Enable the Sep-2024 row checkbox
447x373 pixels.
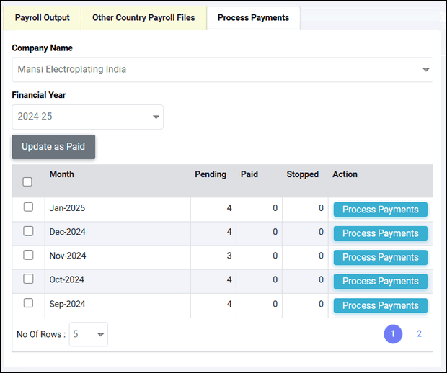tap(28, 303)
